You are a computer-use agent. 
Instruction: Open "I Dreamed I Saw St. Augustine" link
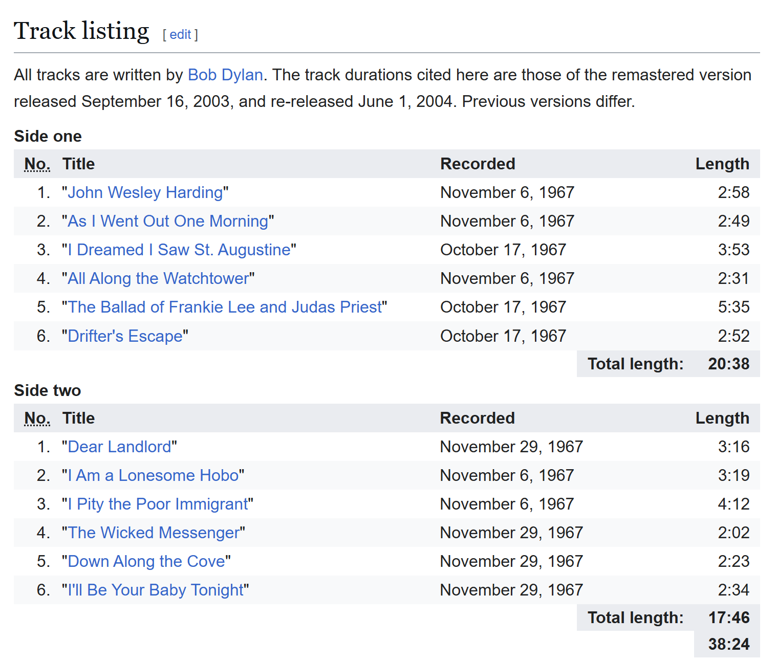(x=179, y=250)
